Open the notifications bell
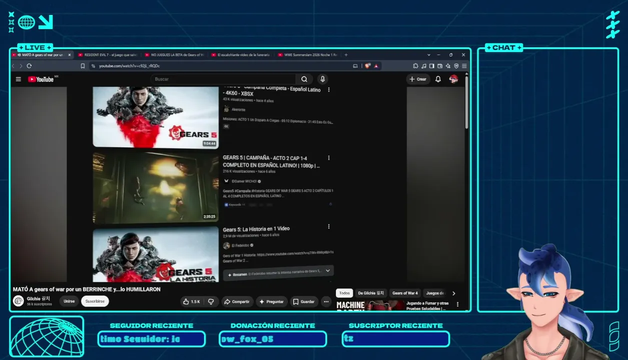The width and height of the screenshot is (628, 360). pos(438,79)
